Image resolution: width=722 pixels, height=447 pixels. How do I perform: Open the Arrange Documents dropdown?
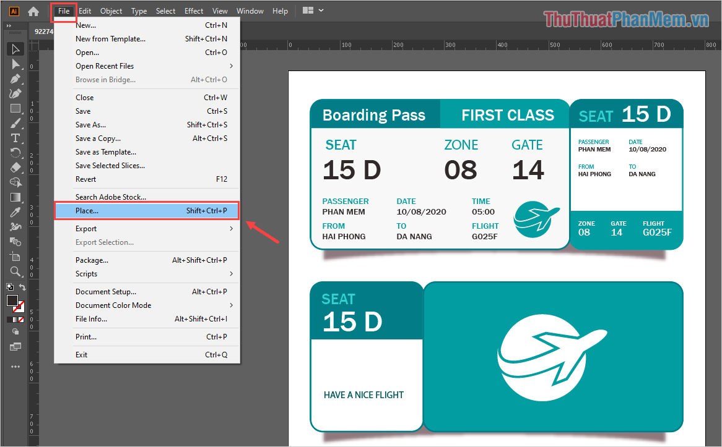pyautogui.click(x=313, y=11)
